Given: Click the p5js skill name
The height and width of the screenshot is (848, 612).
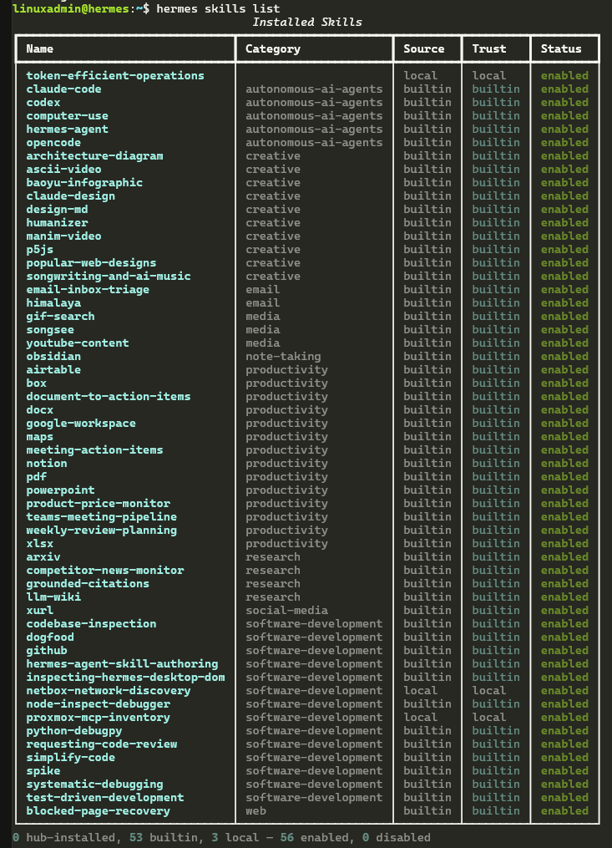Looking at the screenshot, I should pyautogui.click(x=40, y=249).
